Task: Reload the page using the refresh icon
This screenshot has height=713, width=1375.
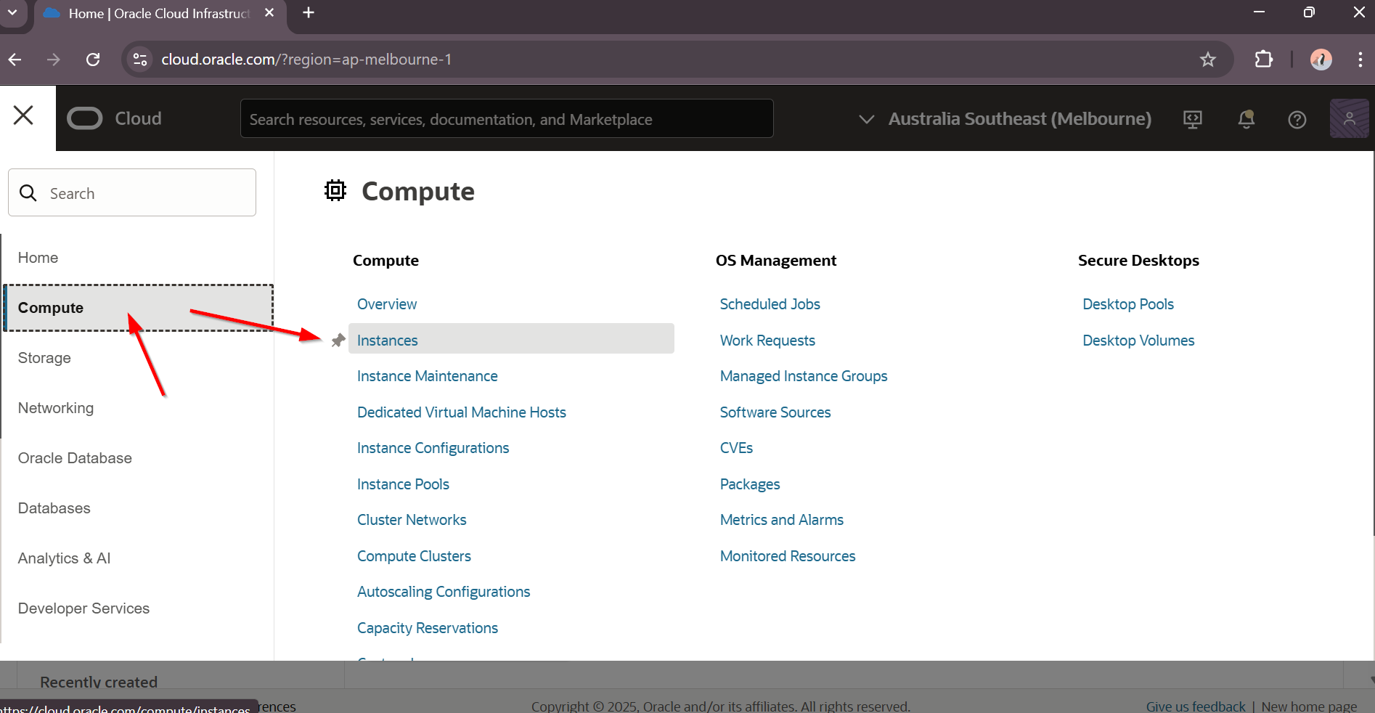Action: [x=93, y=60]
